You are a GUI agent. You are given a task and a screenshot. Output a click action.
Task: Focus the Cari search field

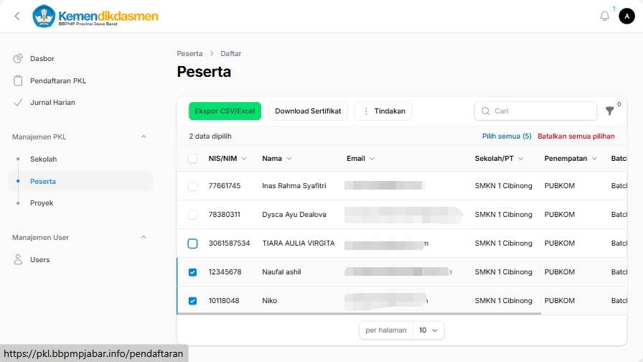coord(535,111)
